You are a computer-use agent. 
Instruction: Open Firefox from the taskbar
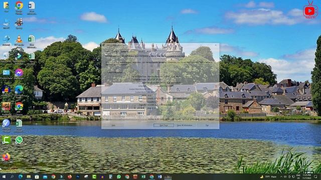(x=70, y=176)
